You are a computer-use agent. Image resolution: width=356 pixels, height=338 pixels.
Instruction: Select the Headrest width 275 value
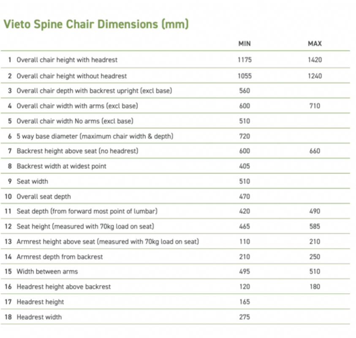tap(245, 317)
